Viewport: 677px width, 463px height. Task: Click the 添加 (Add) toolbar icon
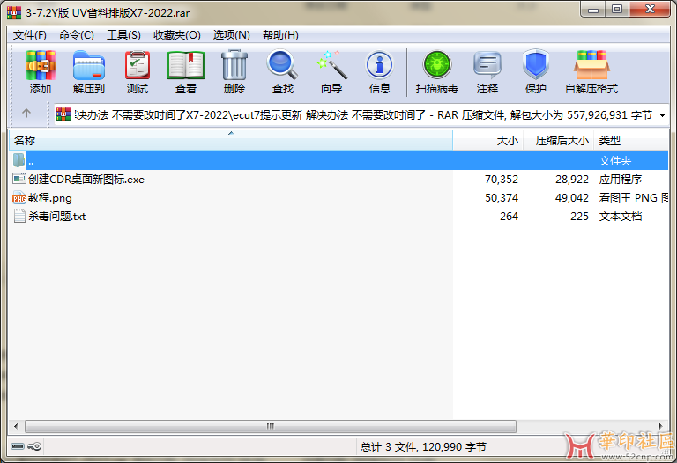41,71
